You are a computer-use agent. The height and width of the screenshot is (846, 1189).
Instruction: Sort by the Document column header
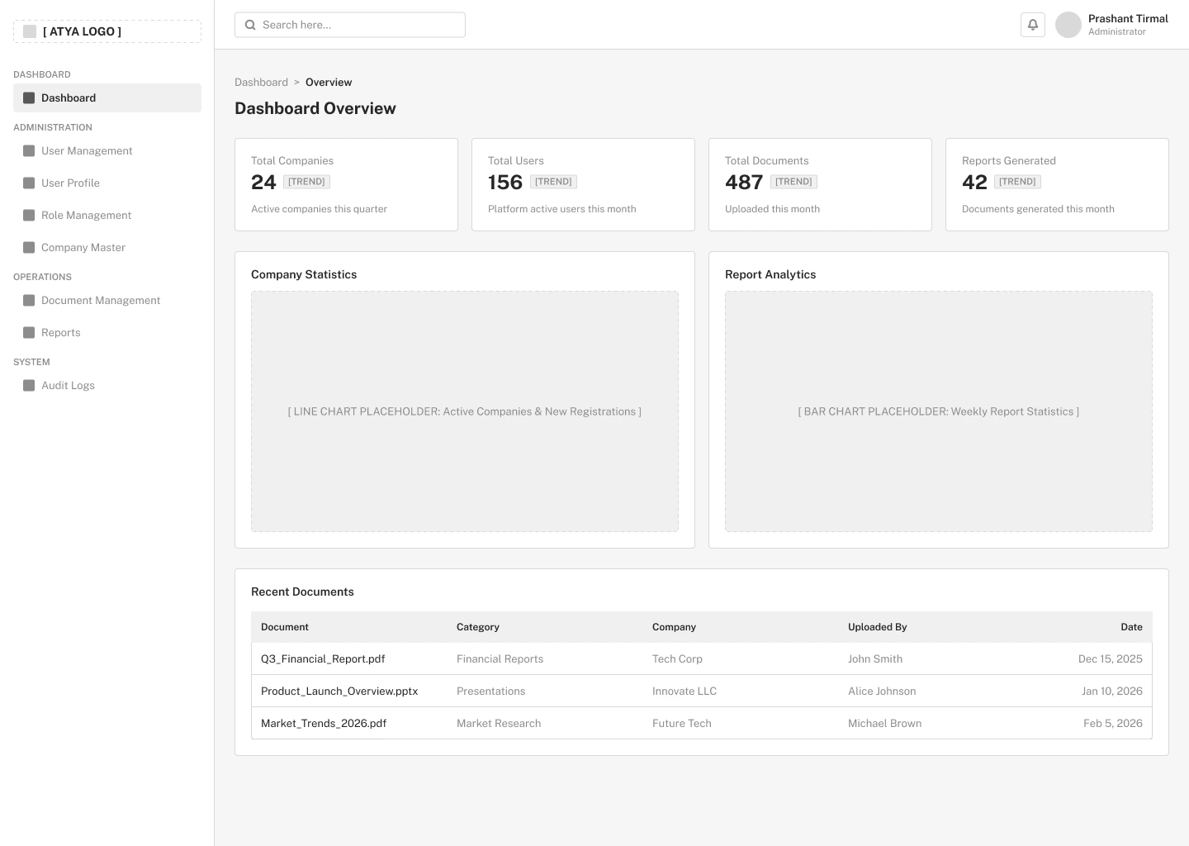285,627
